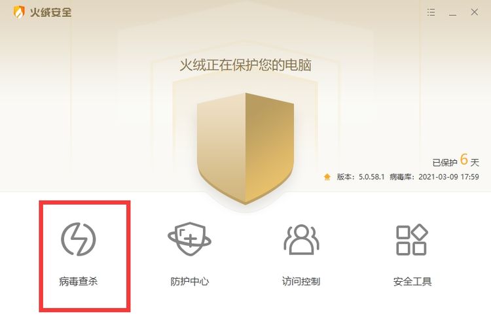Click the 版本: 5.0.58.1 version text
Screen dimensions: 491x323
pyautogui.click(x=361, y=177)
